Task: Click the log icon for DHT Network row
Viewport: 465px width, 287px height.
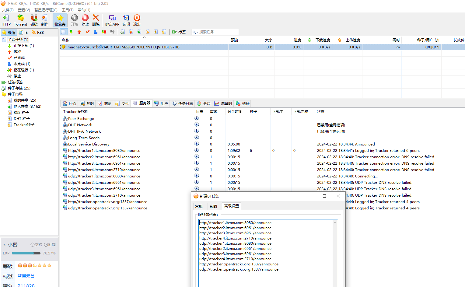Action: pos(197,124)
